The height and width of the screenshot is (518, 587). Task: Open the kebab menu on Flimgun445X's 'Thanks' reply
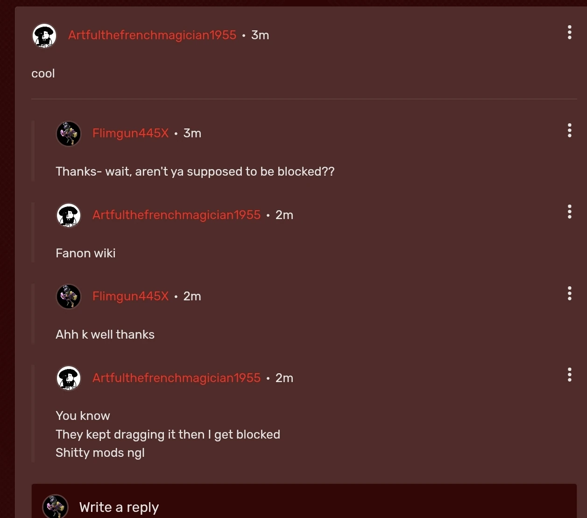(569, 130)
